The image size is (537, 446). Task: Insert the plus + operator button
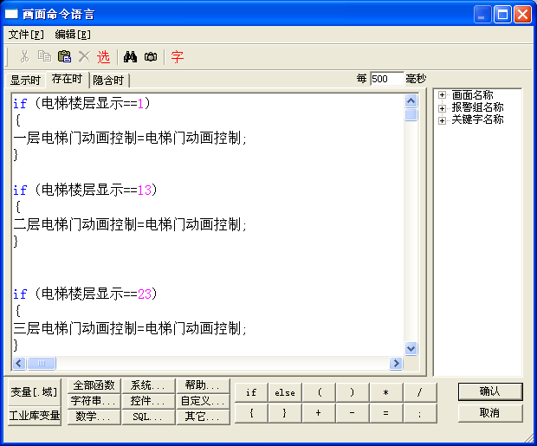click(319, 413)
